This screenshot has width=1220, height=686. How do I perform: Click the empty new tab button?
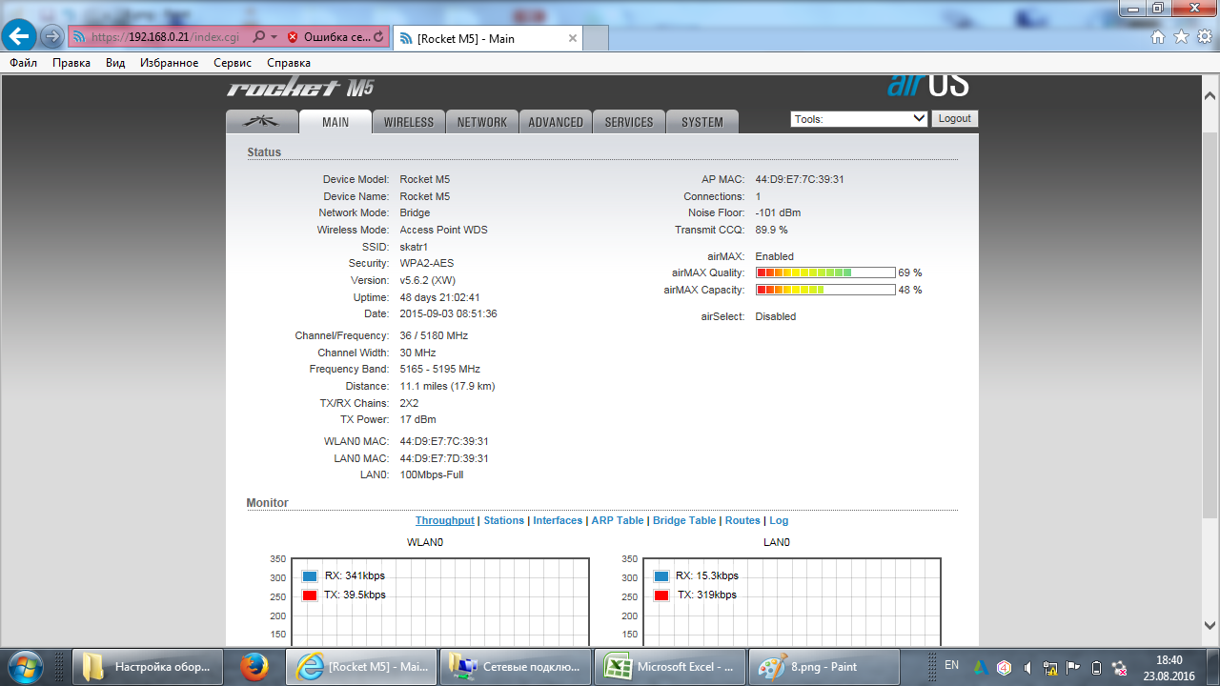[596, 38]
